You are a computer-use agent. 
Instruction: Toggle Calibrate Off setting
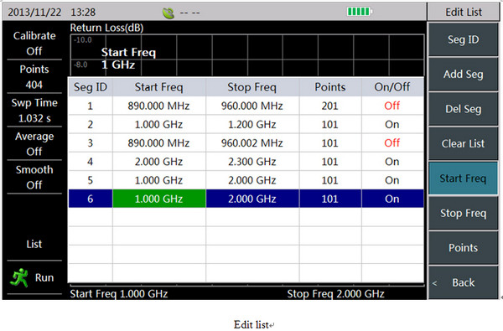[x=34, y=43]
